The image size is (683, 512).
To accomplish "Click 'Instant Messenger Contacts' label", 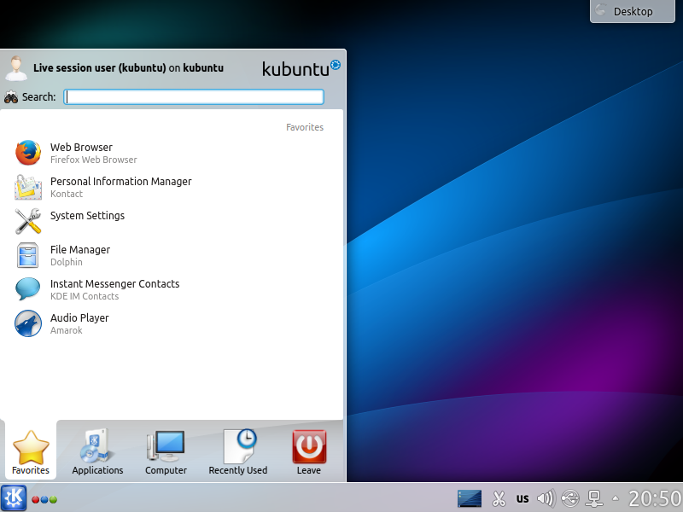I will coord(115,284).
